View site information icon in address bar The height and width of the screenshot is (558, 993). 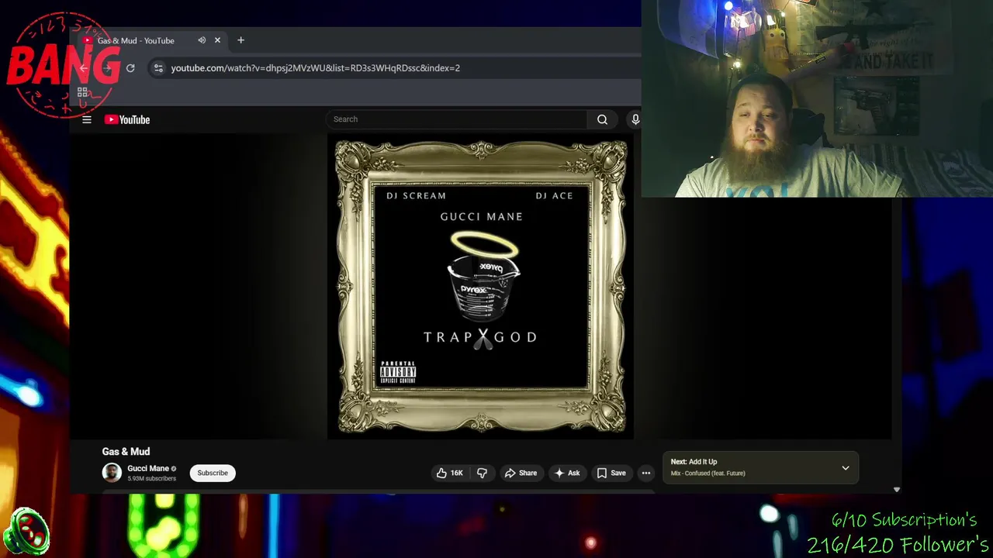[158, 68]
